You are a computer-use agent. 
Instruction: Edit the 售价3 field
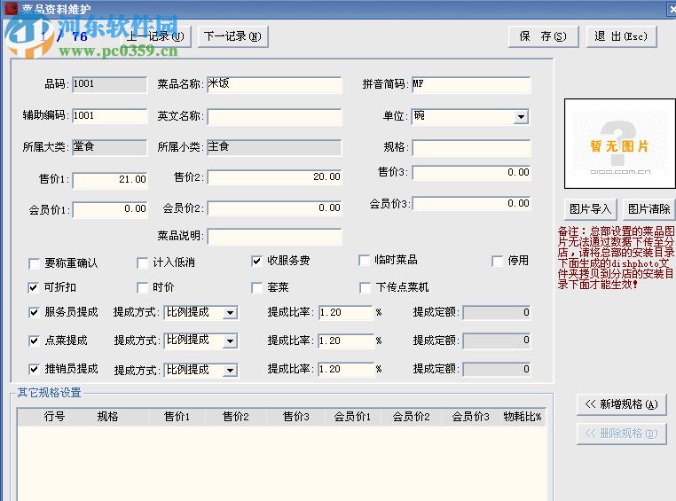472,173
